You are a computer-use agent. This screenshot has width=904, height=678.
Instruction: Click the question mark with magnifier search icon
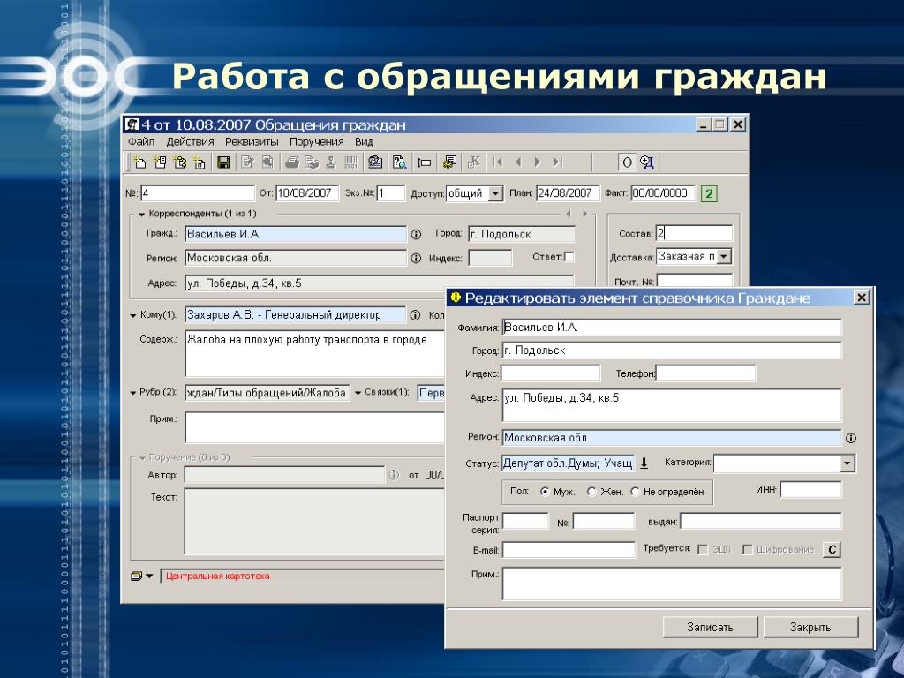click(x=400, y=162)
